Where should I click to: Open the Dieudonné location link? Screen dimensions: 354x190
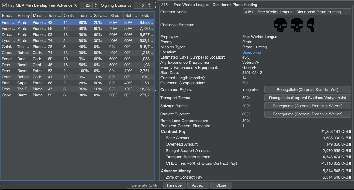click(x=252, y=52)
